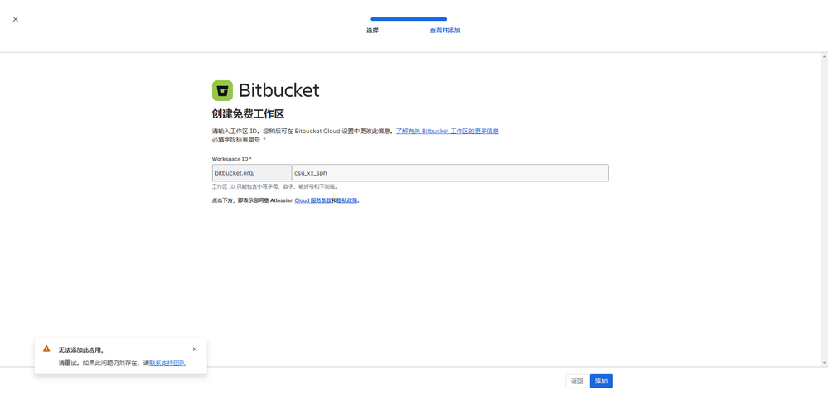Click the 无法添加此应用 error message
This screenshot has width=828, height=395.
(x=81, y=349)
